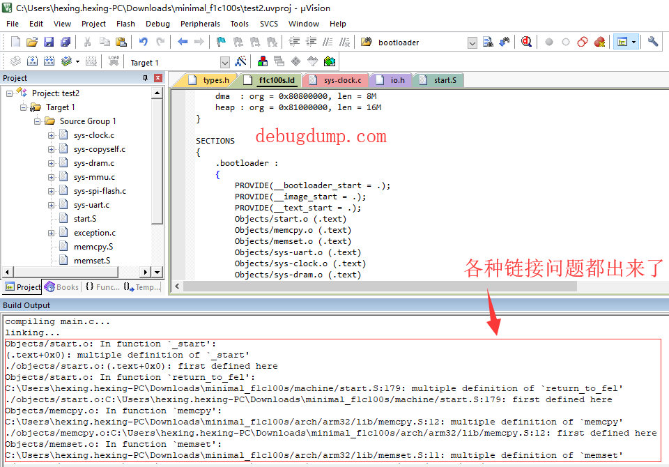Expand the sys-clock.c tree node
Image resolution: width=669 pixels, height=467 pixels.
pyautogui.click(x=51, y=135)
